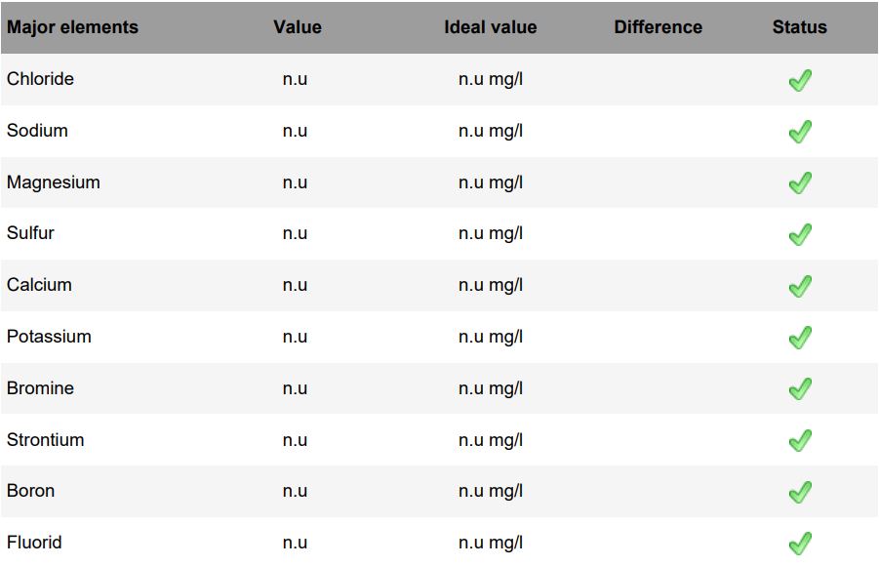This screenshot has height=566, width=879.
Task: Click the Sodium status checkmark icon
Action: [800, 132]
